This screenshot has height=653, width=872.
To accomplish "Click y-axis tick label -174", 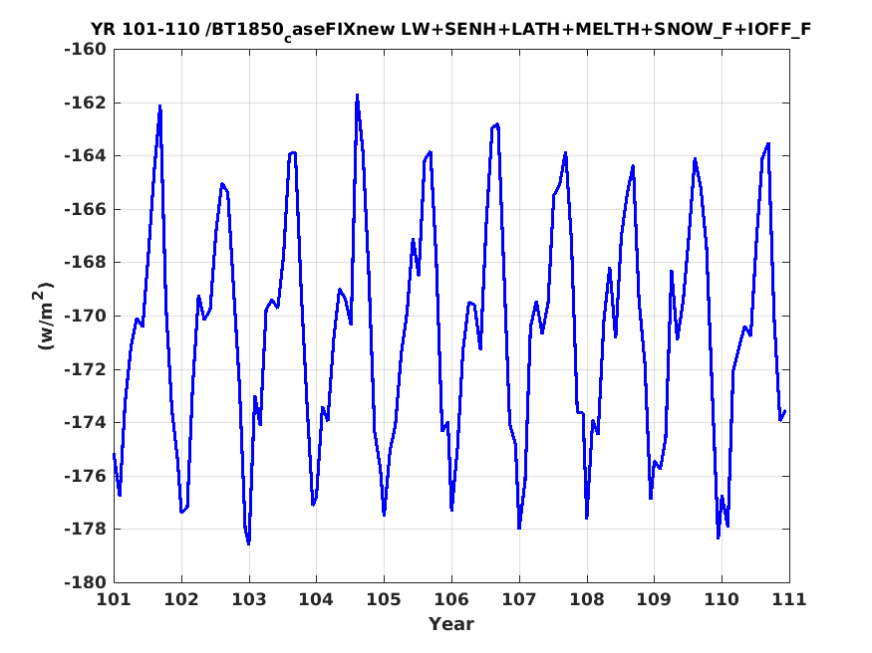I will click(85, 423).
